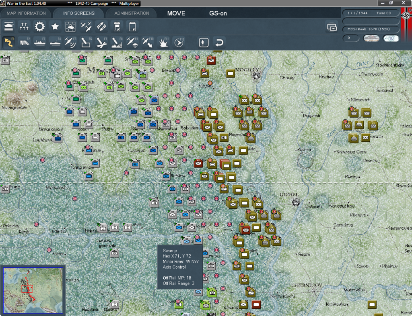This screenshot has width=412, height=316.
Task: Select Rail transport mode (F2)
Action: tap(25, 43)
